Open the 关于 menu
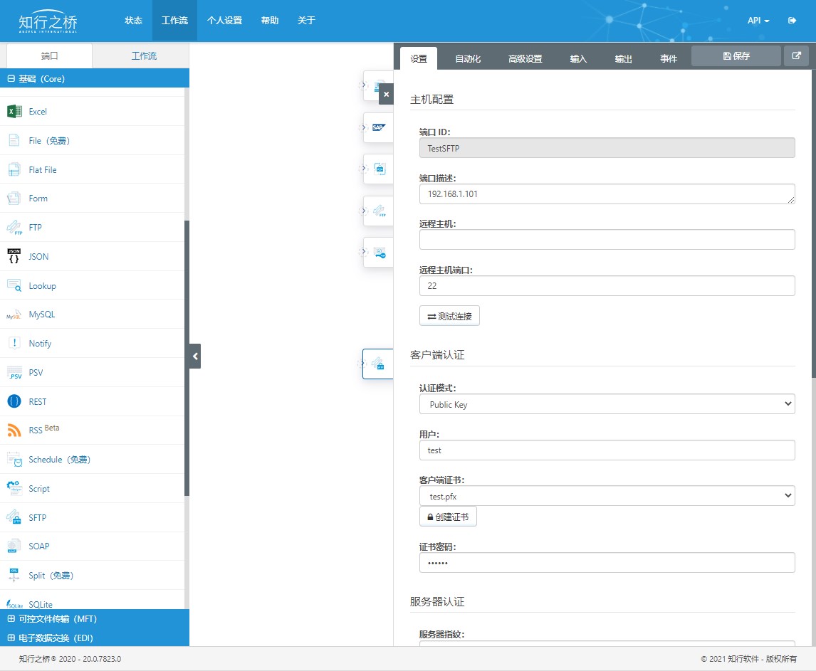This screenshot has height=671, width=816. pos(306,21)
